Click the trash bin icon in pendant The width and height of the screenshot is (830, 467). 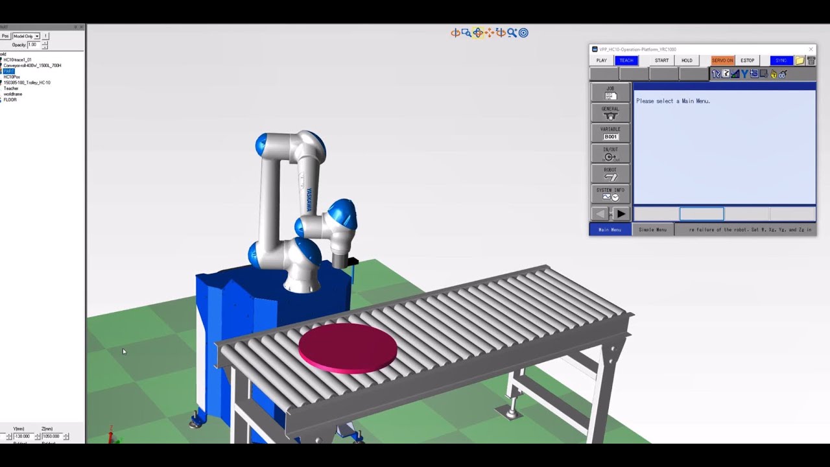[811, 60]
